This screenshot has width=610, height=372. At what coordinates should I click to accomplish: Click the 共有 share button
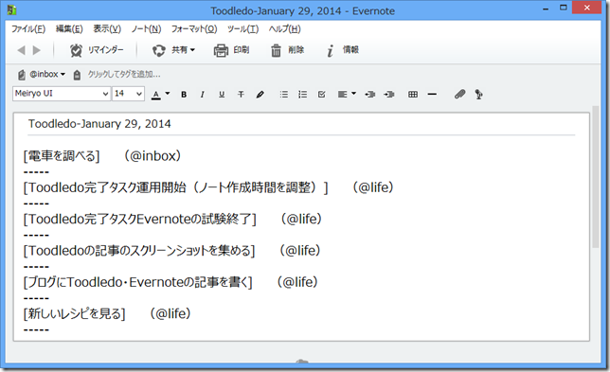click(x=173, y=50)
